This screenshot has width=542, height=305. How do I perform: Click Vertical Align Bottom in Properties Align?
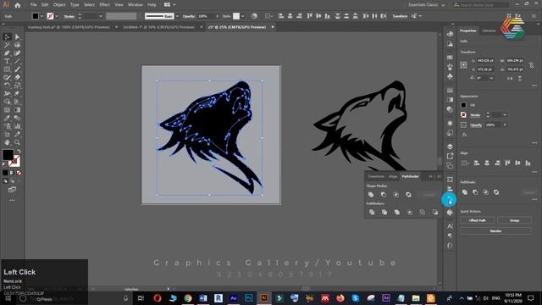[x=528, y=163]
